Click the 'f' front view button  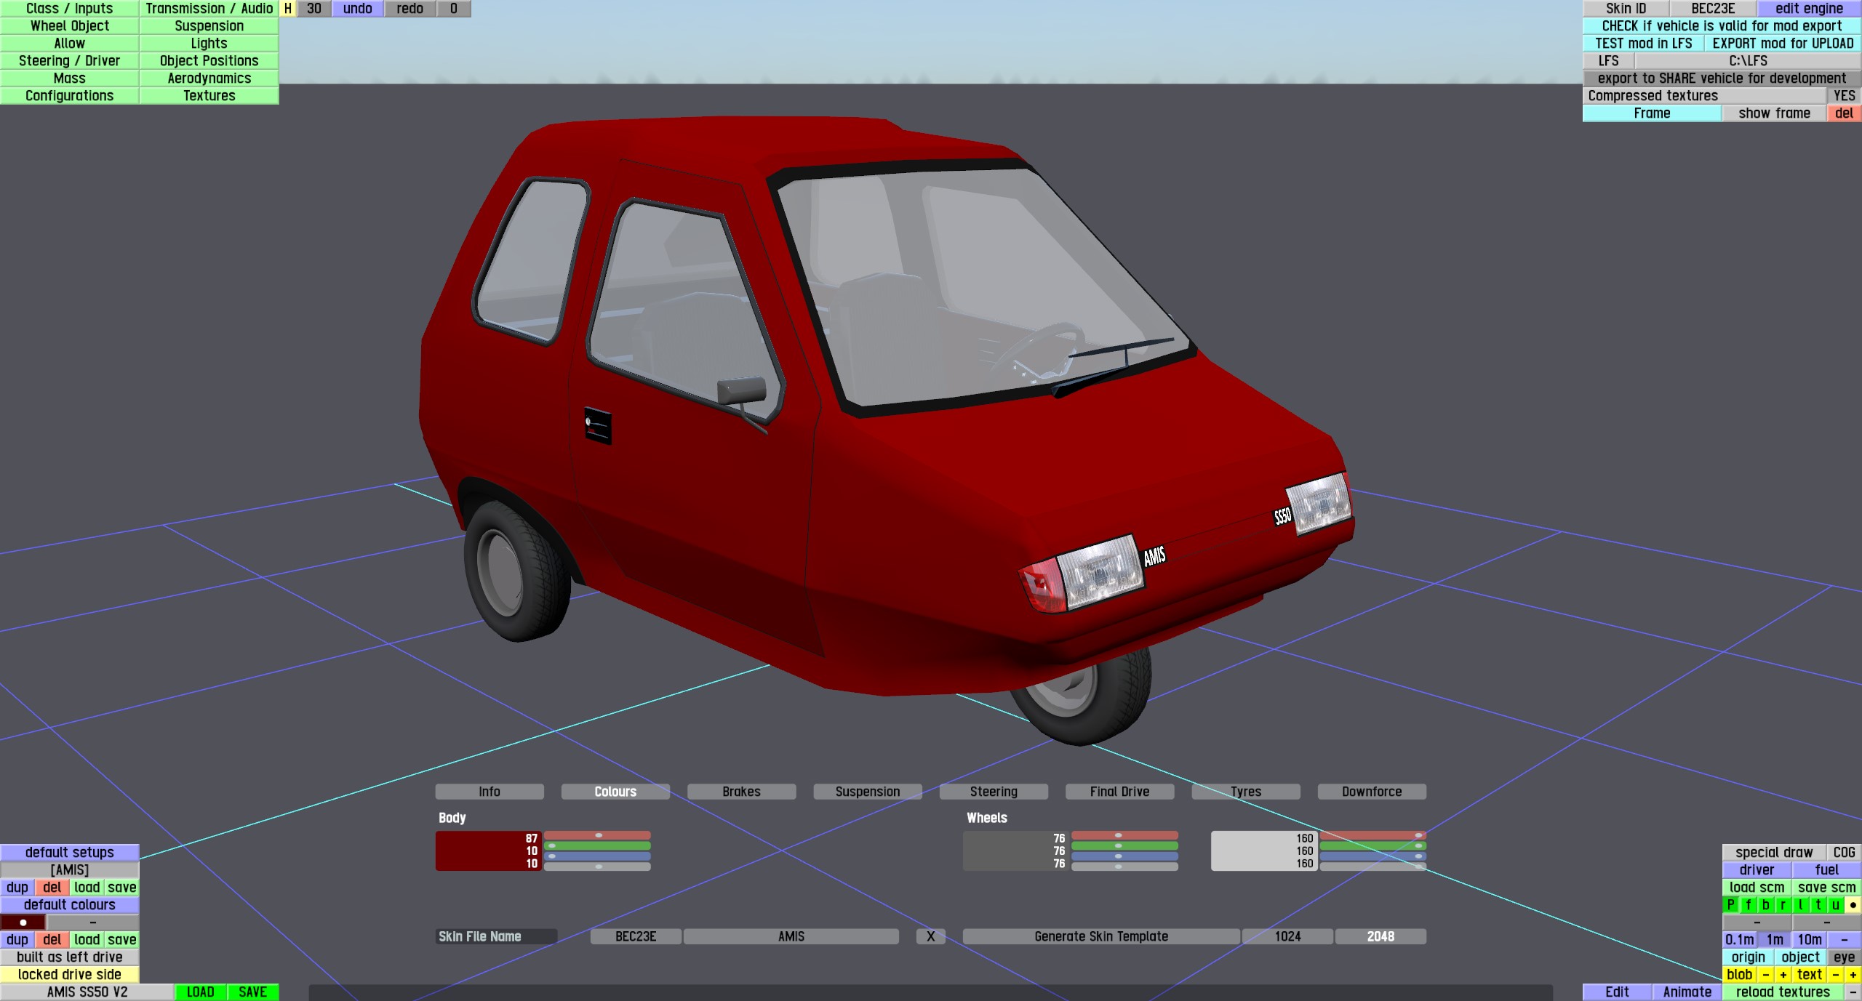(x=1748, y=905)
